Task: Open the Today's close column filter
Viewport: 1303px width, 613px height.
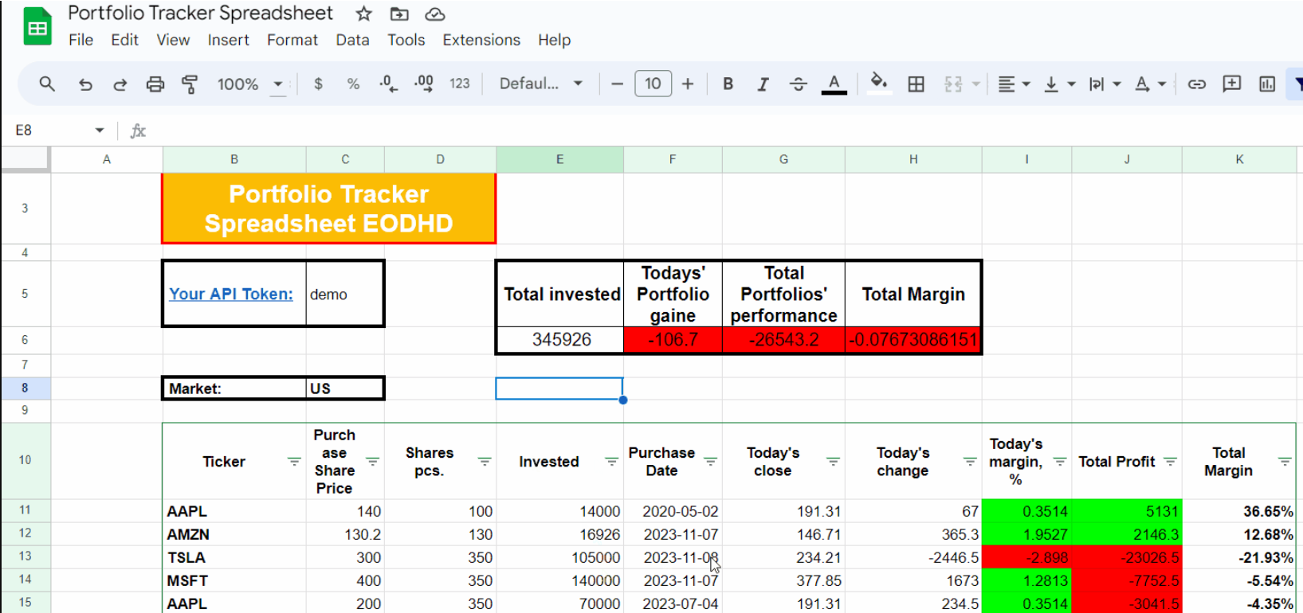Action: (834, 462)
